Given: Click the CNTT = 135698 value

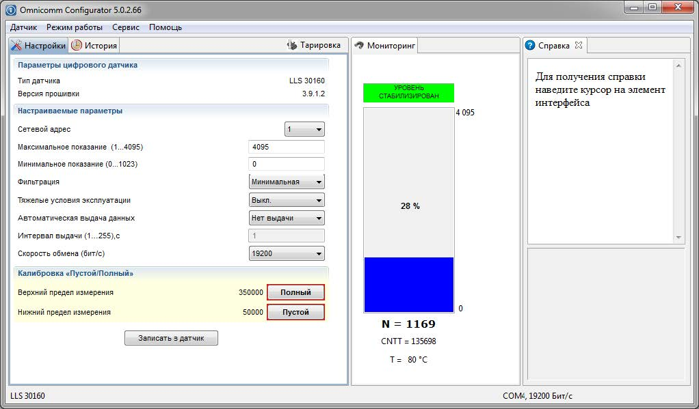Looking at the screenshot, I should (408, 341).
